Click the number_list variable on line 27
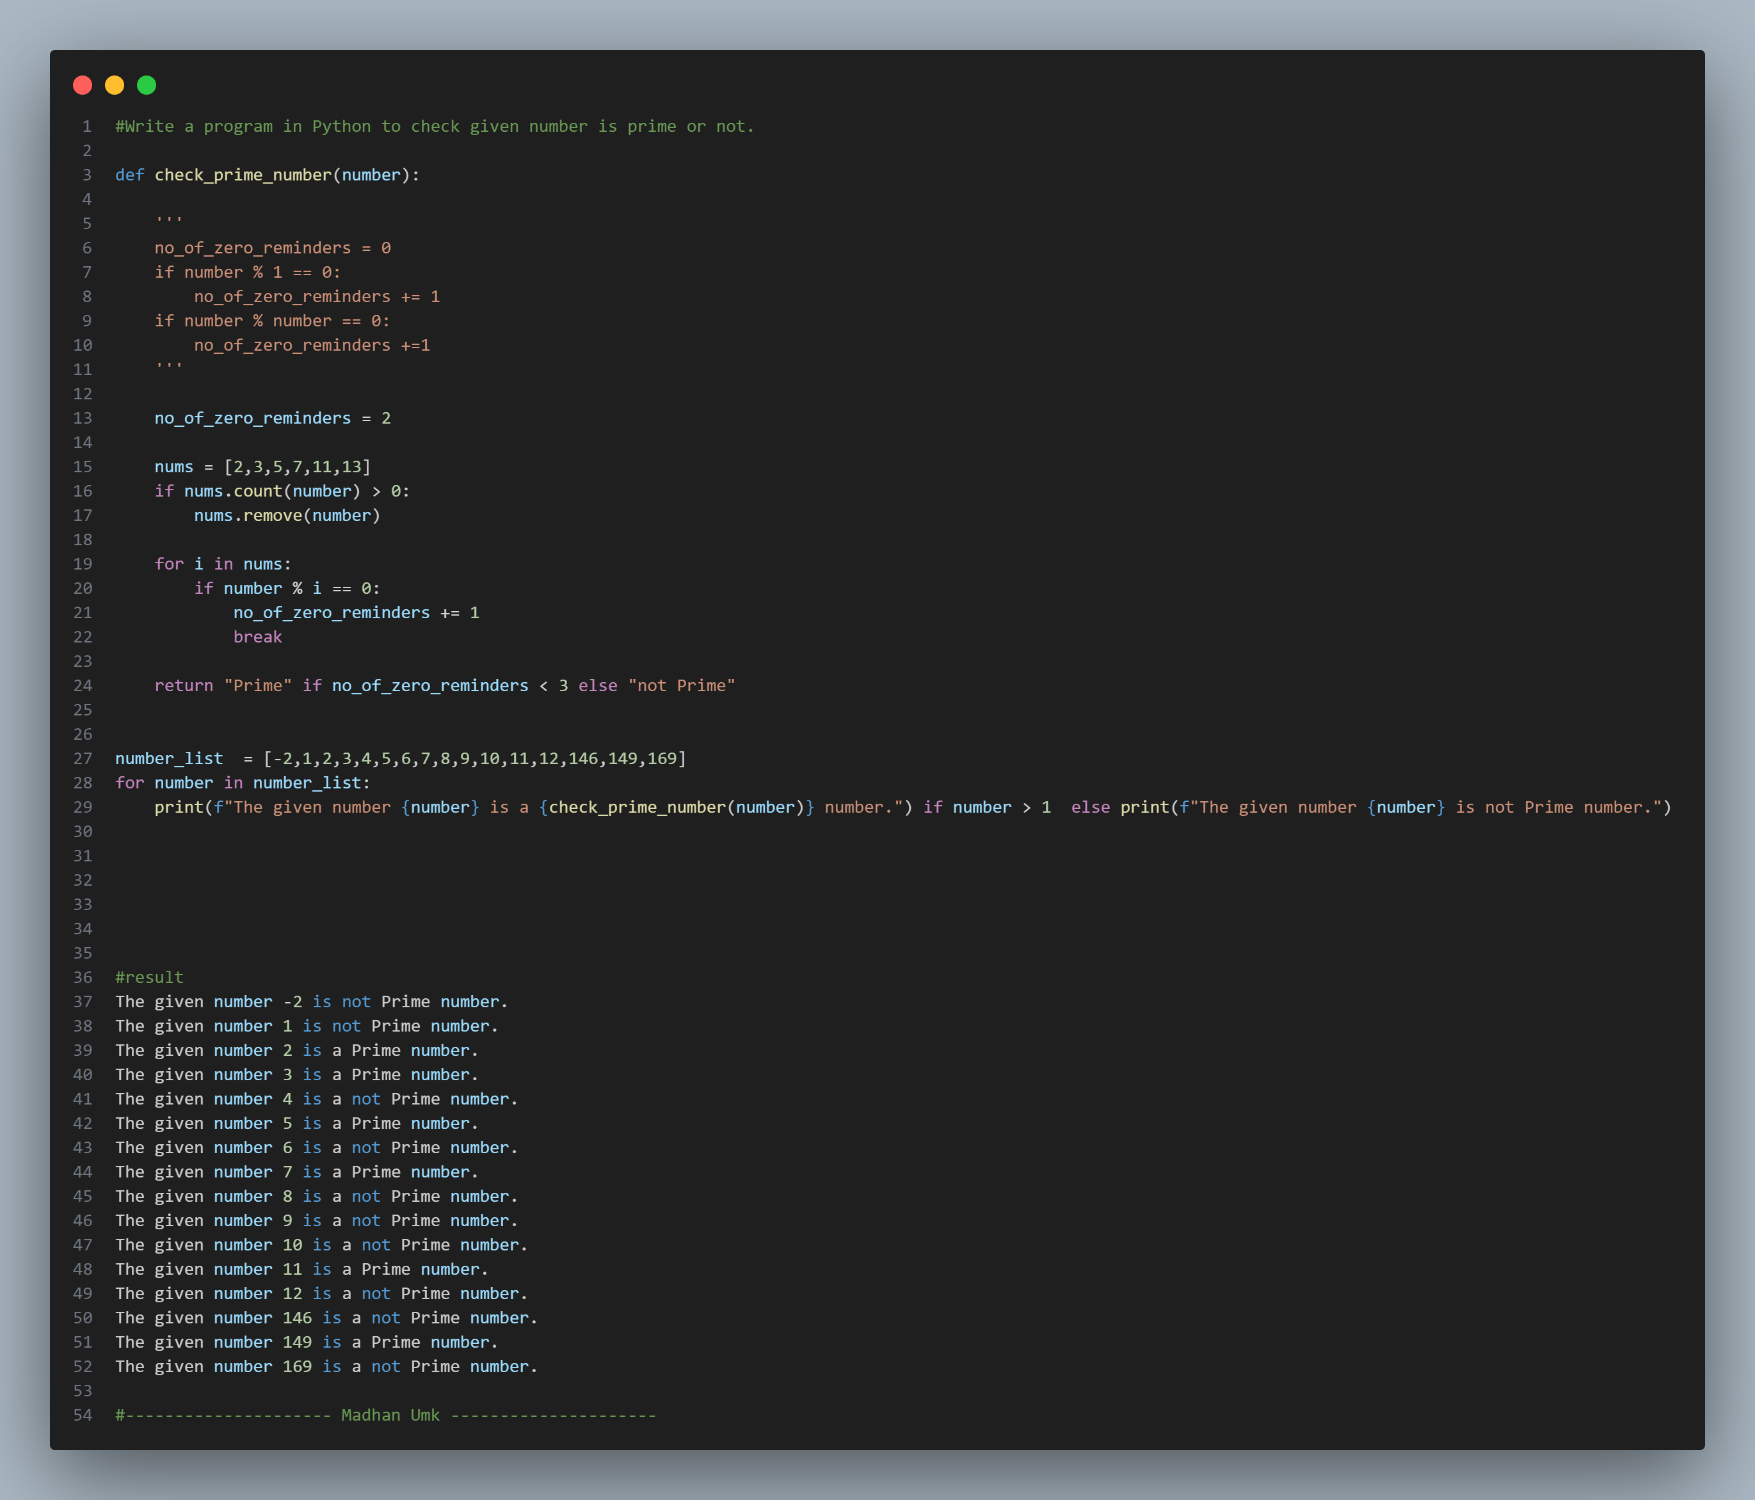The height and width of the screenshot is (1500, 1755). click(170, 758)
